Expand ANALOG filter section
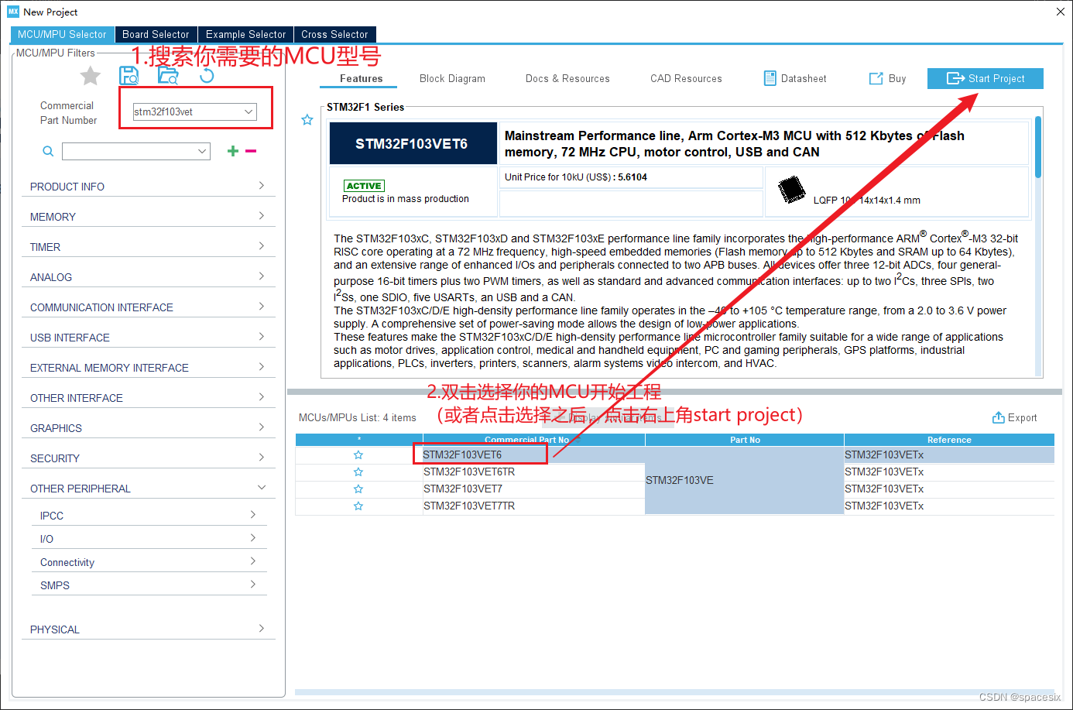The image size is (1073, 710). click(149, 277)
